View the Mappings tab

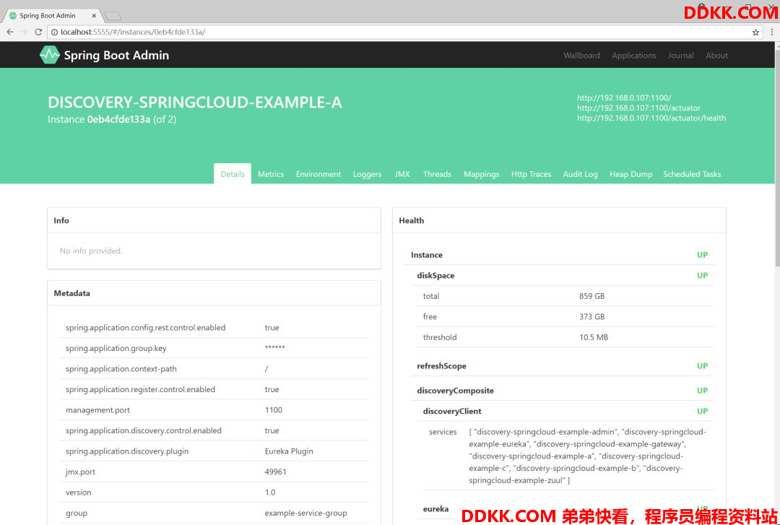(x=481, y=173)
